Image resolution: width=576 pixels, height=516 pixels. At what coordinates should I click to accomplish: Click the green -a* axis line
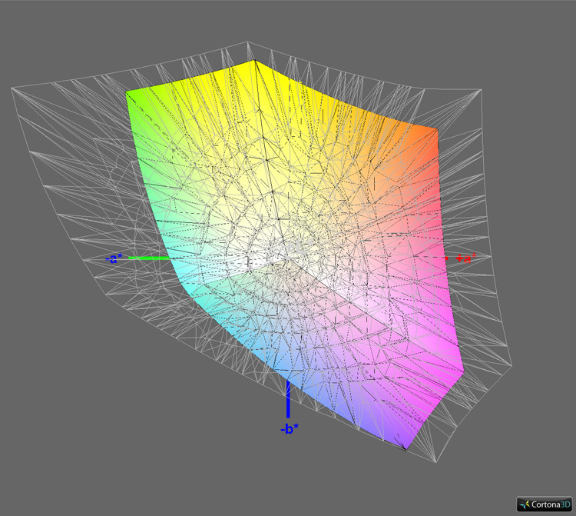pyautogui.click(x=150, y=258)
